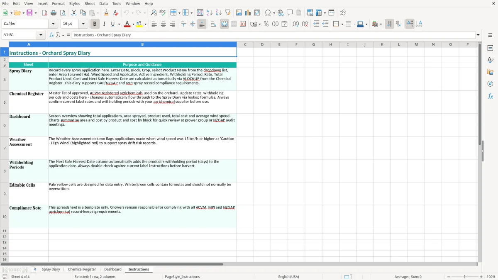Click the Cut scissors icon

(x=74, y=13)
